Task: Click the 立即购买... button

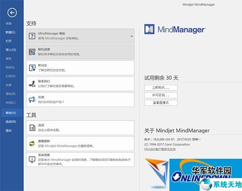Action: point(161,88)
